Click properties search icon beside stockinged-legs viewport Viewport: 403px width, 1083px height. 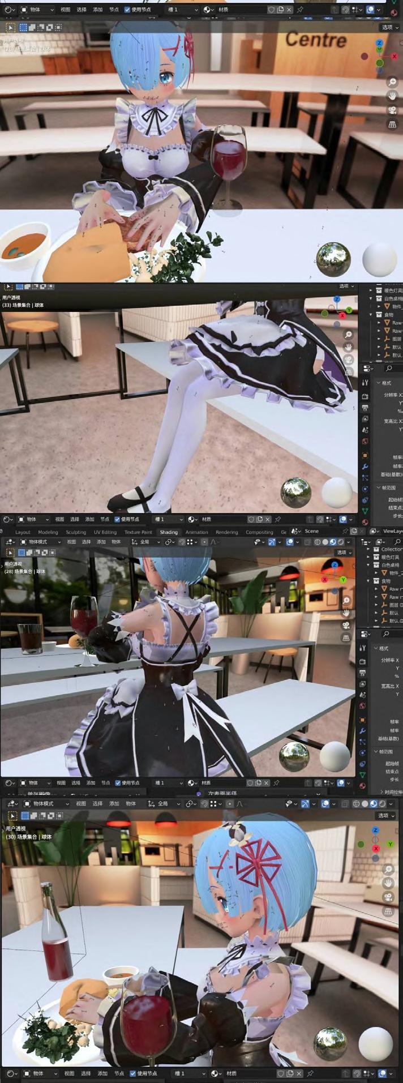click(x=389, y=369)
